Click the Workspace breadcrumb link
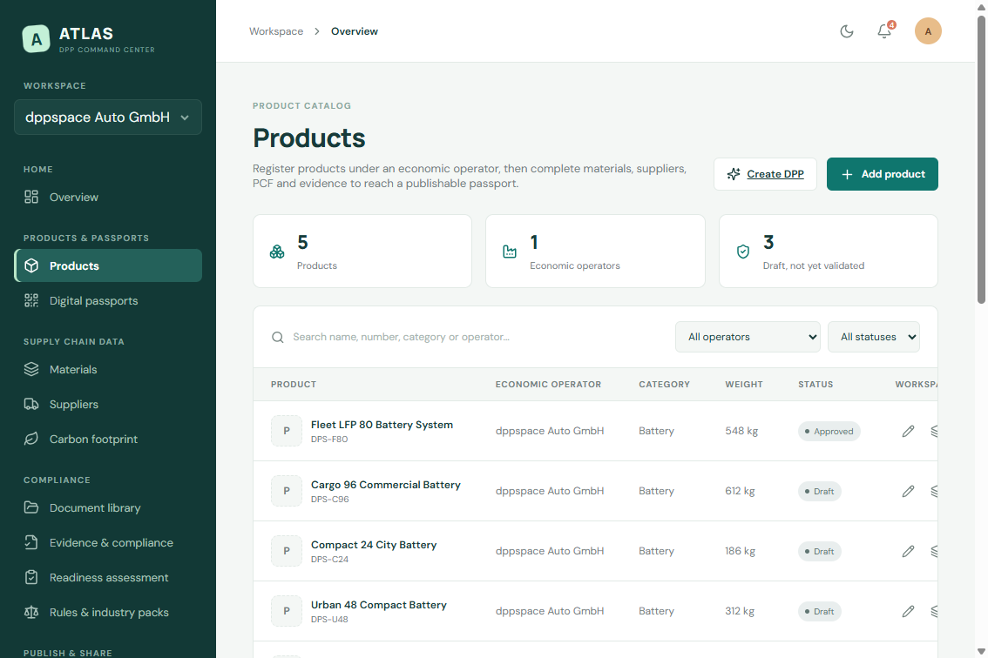The width and height of the screenshot is (988, 658). [x=276, y=31]
